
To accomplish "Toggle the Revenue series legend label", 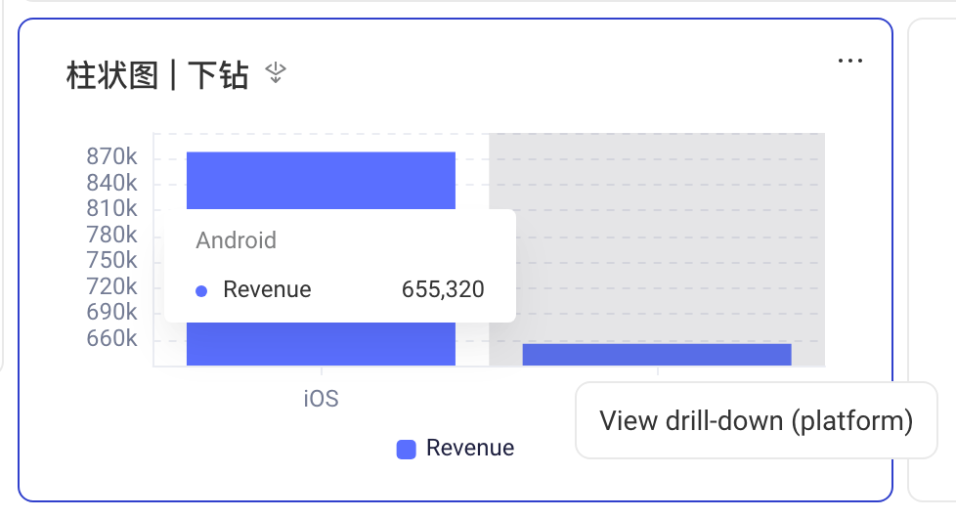I will [x=470, y=448].
